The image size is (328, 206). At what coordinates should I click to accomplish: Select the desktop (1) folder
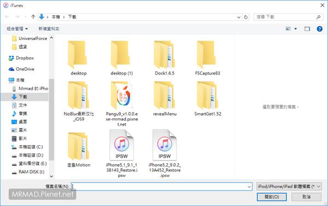pos(121,58)
